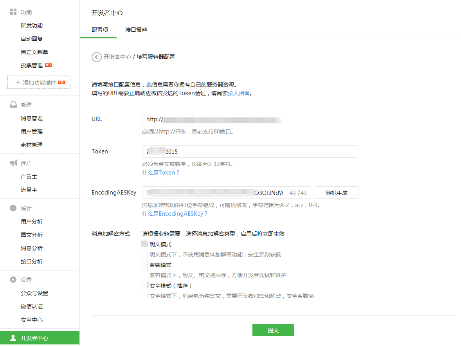Open 公众号设置 in sidebar
The width and height of the screenshot is (461, 346).
pos(34,293)
